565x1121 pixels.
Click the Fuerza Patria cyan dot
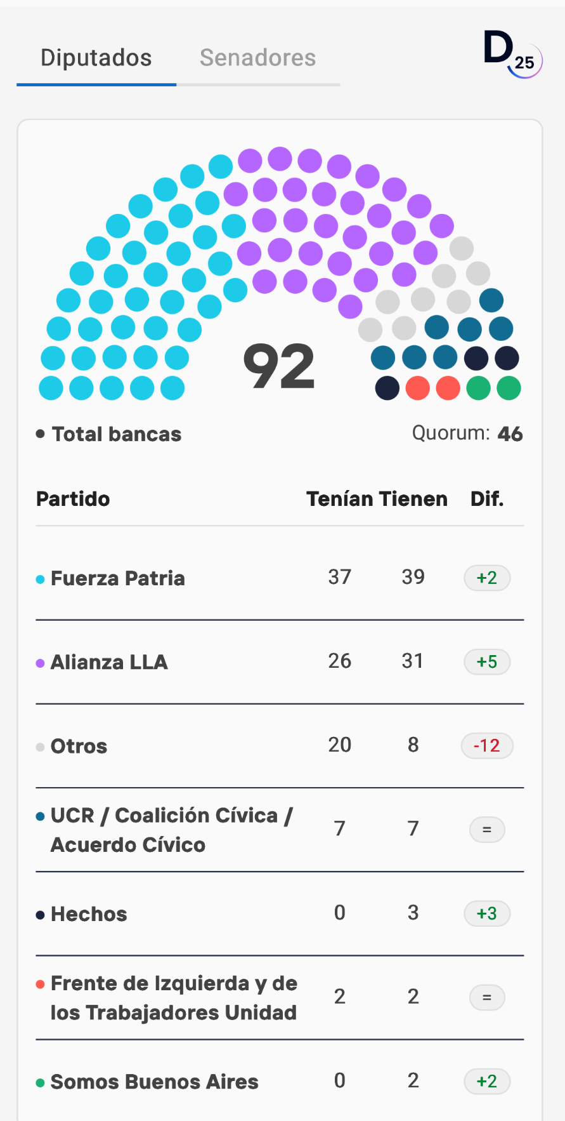point(40,579)
